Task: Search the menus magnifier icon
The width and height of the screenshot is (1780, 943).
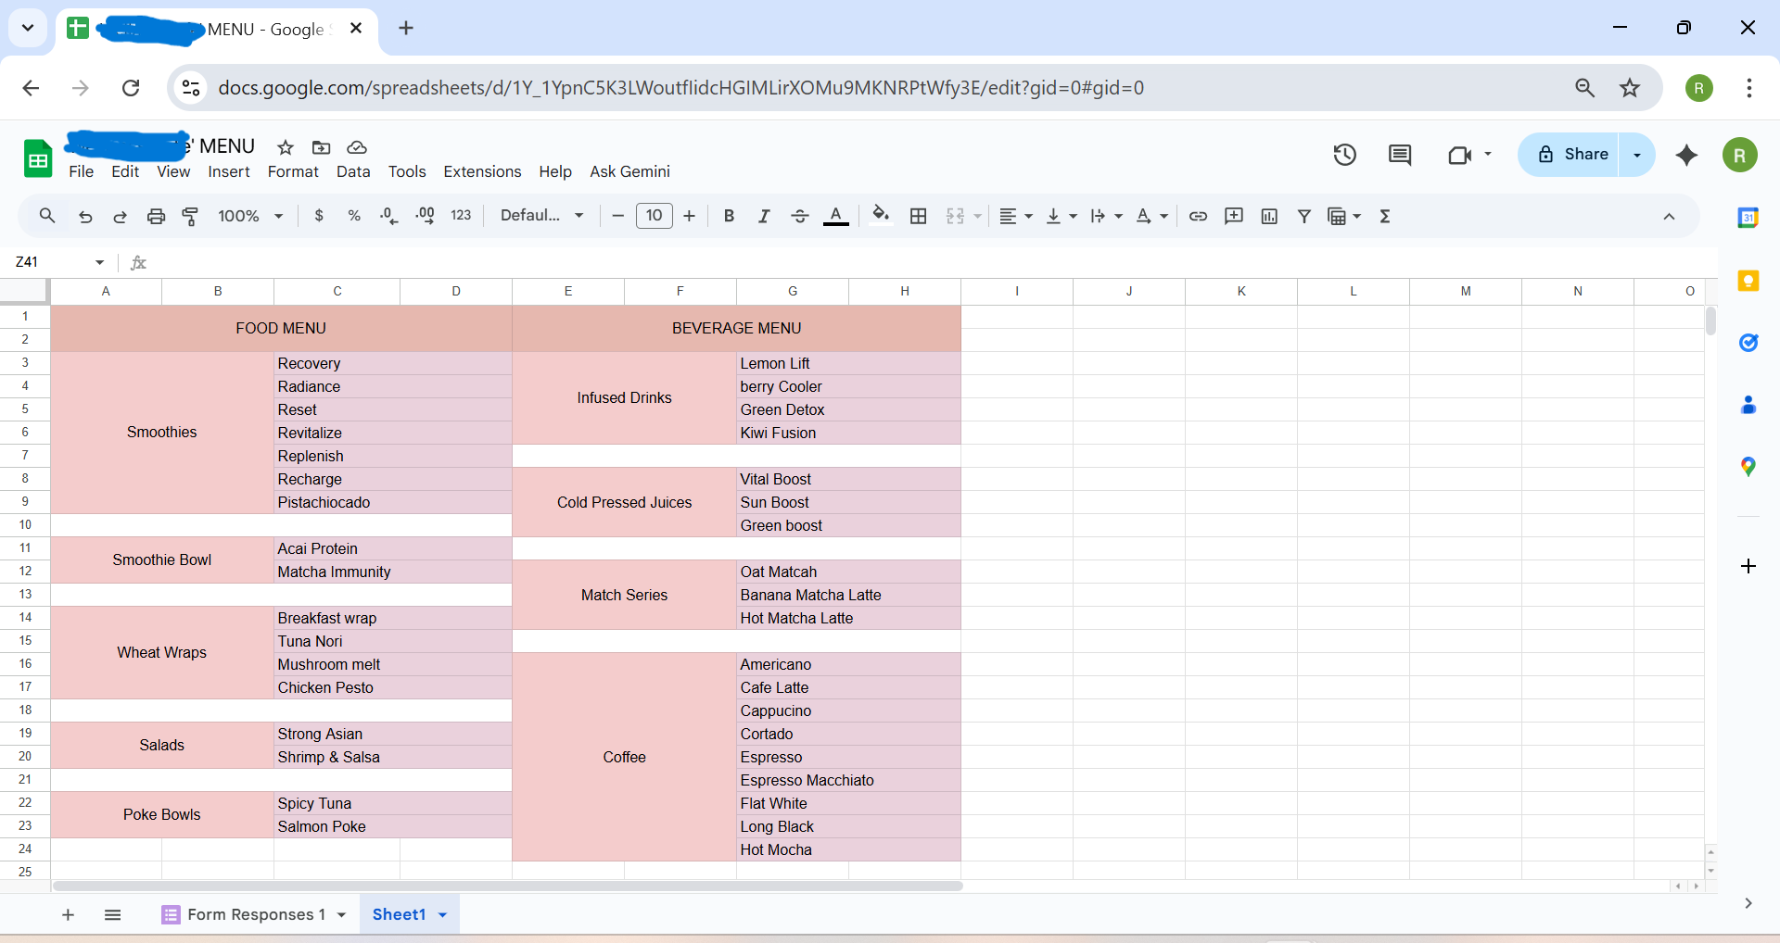Action: pos(47,216)
